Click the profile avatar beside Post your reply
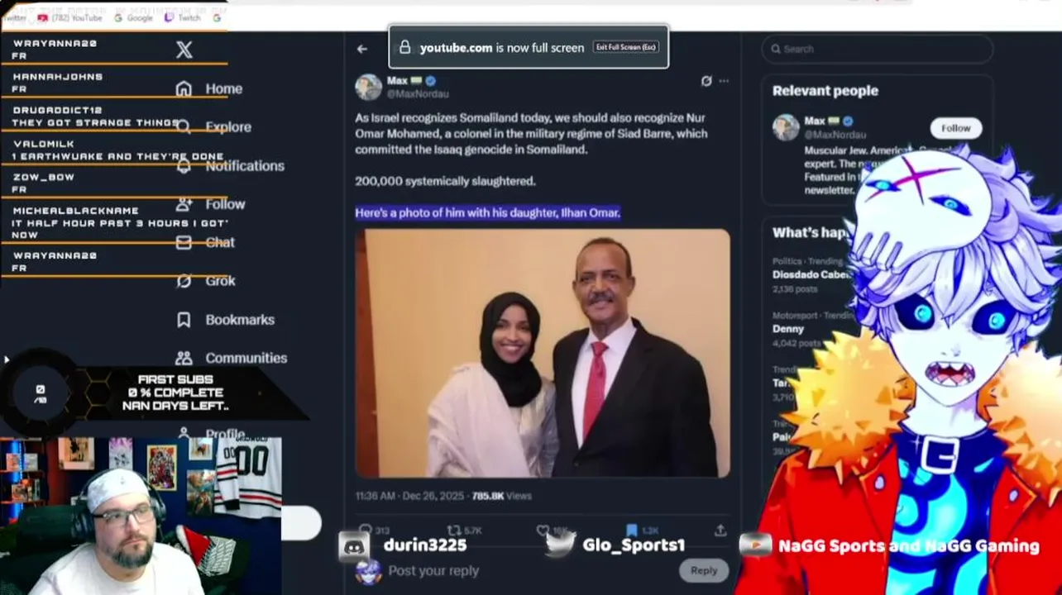The width and height of the screenshot is (1062, 595). [369, 571]
